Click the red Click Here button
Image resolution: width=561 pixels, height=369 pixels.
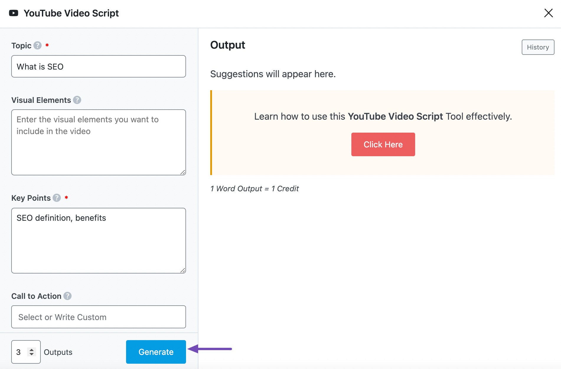[x=383, y=144]
